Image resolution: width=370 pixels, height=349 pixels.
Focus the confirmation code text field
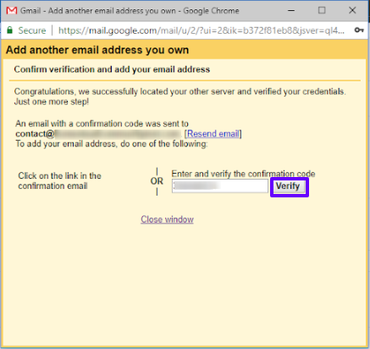point(220,186)
